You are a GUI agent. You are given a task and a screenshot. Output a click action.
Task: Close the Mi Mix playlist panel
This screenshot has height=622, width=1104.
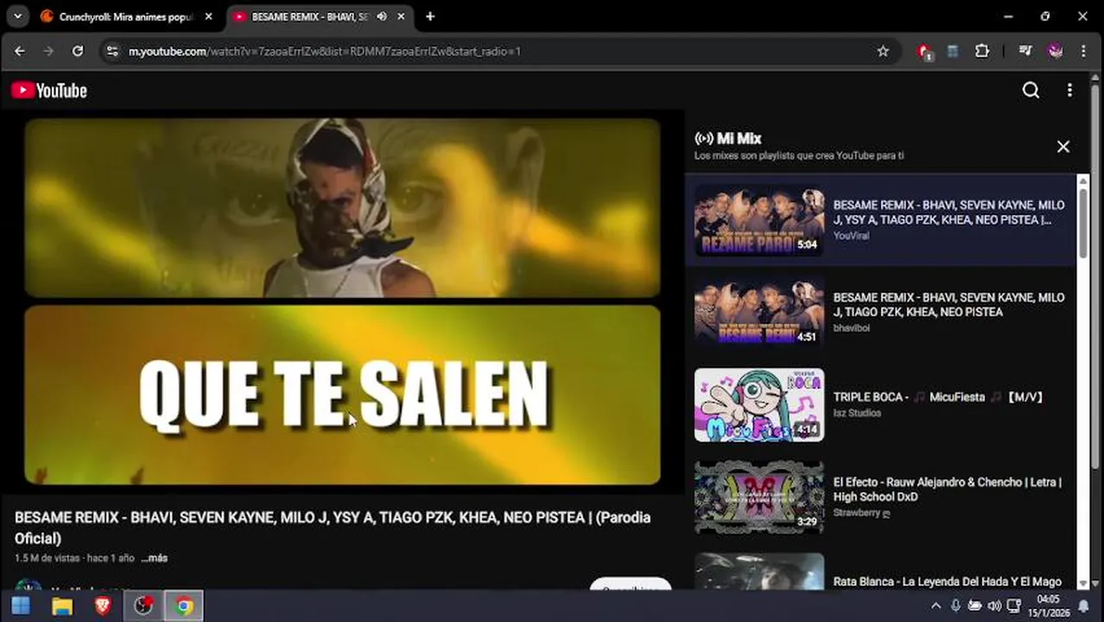tap(1063, 147)
